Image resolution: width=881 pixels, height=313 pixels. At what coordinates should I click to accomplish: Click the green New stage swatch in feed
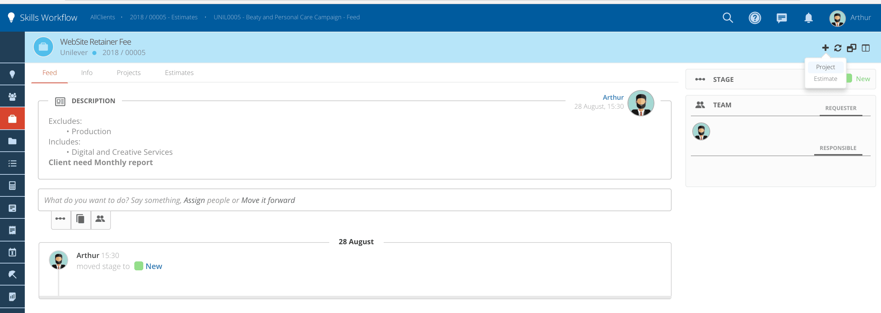139,266
